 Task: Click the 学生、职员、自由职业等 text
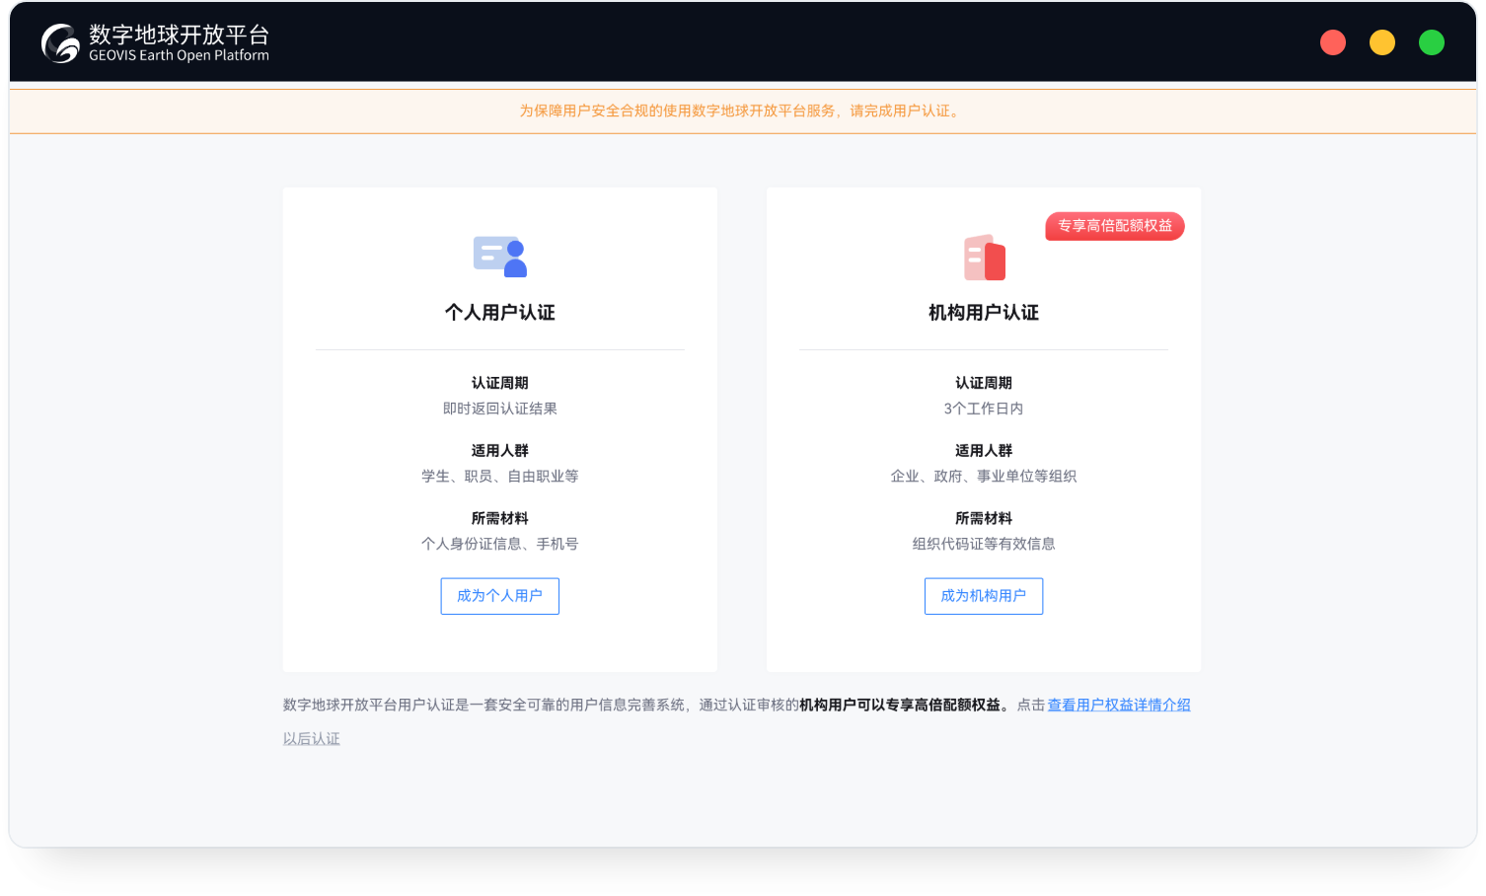[500, 477]
